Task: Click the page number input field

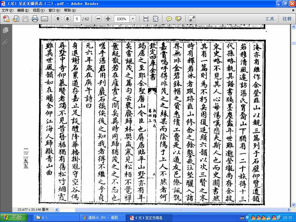Action: tap(77, 19)
